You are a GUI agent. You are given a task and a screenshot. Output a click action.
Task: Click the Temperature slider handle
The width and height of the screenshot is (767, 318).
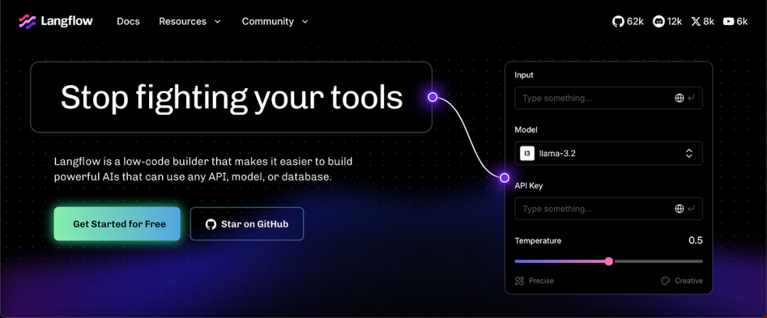point(609,261)
